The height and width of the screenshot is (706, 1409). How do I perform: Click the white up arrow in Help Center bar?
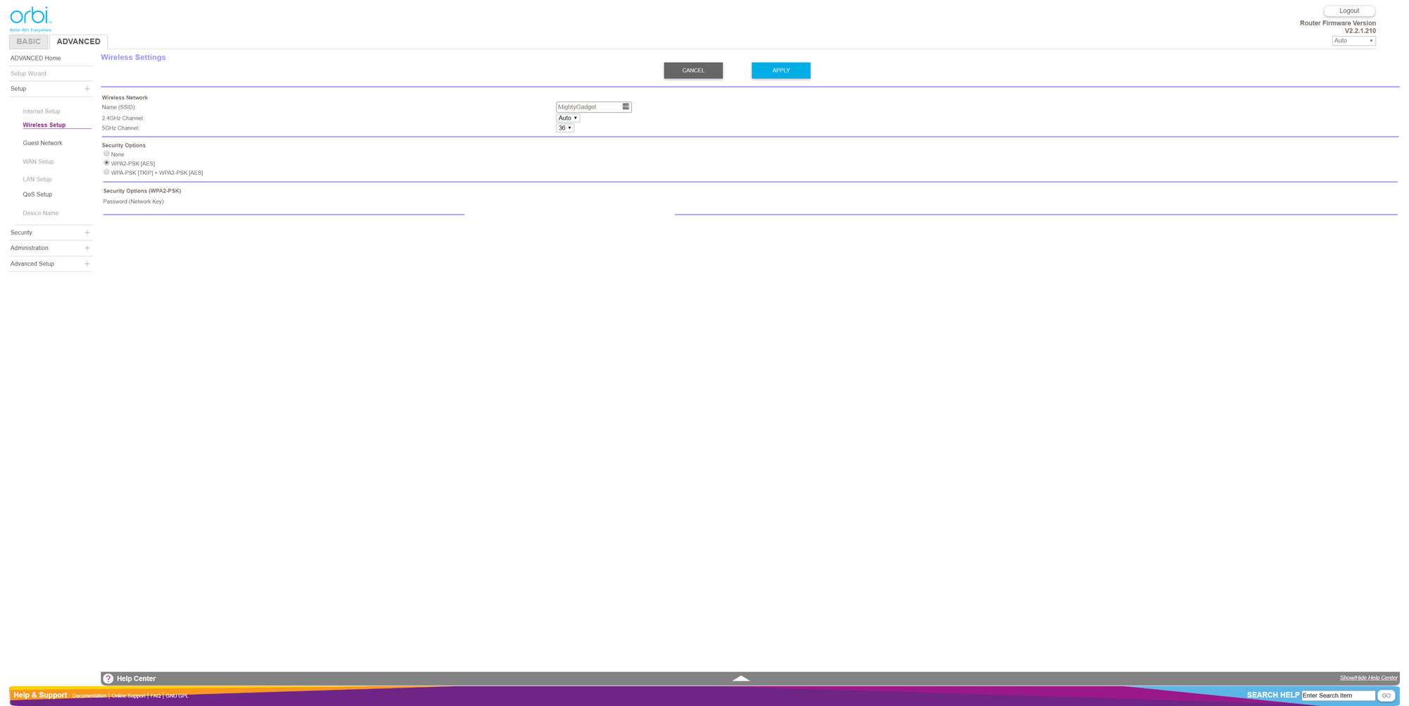(x=740, y=679)
